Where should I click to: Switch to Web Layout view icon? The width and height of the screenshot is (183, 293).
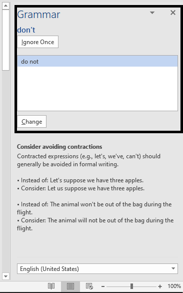(x=89, y=286)
